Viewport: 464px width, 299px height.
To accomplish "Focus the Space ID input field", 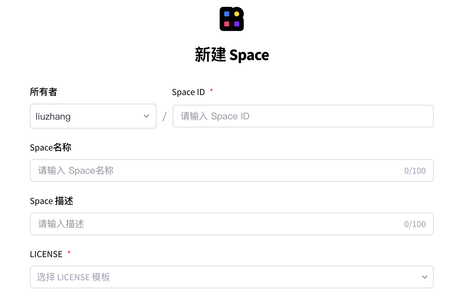I will (x=303, y=116).
